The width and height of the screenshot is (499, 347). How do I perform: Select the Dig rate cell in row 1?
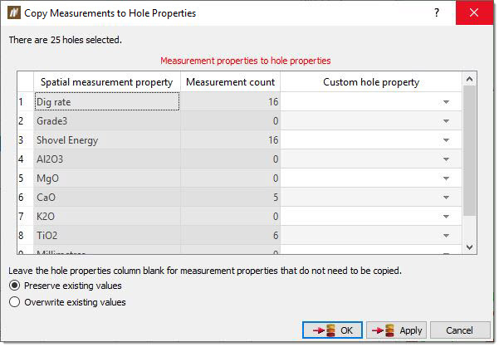107,102
